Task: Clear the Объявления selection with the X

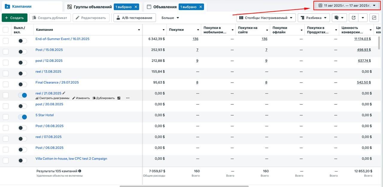Action: coord(201,7)
